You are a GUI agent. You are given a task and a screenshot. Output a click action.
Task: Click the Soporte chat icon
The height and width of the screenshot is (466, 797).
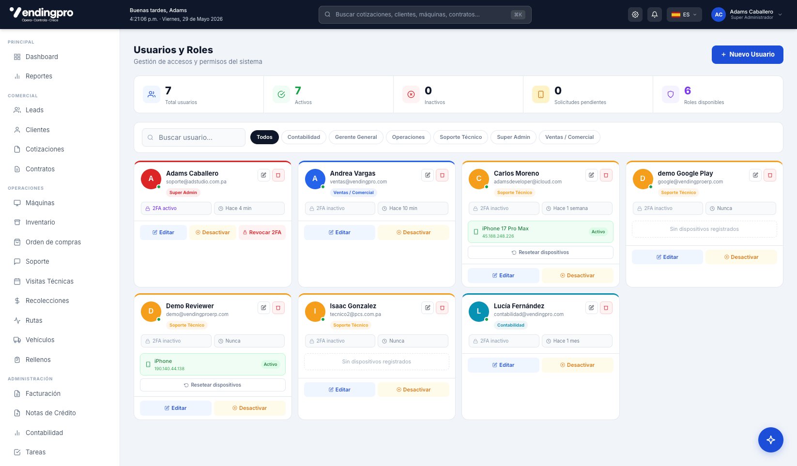point(17,261)
